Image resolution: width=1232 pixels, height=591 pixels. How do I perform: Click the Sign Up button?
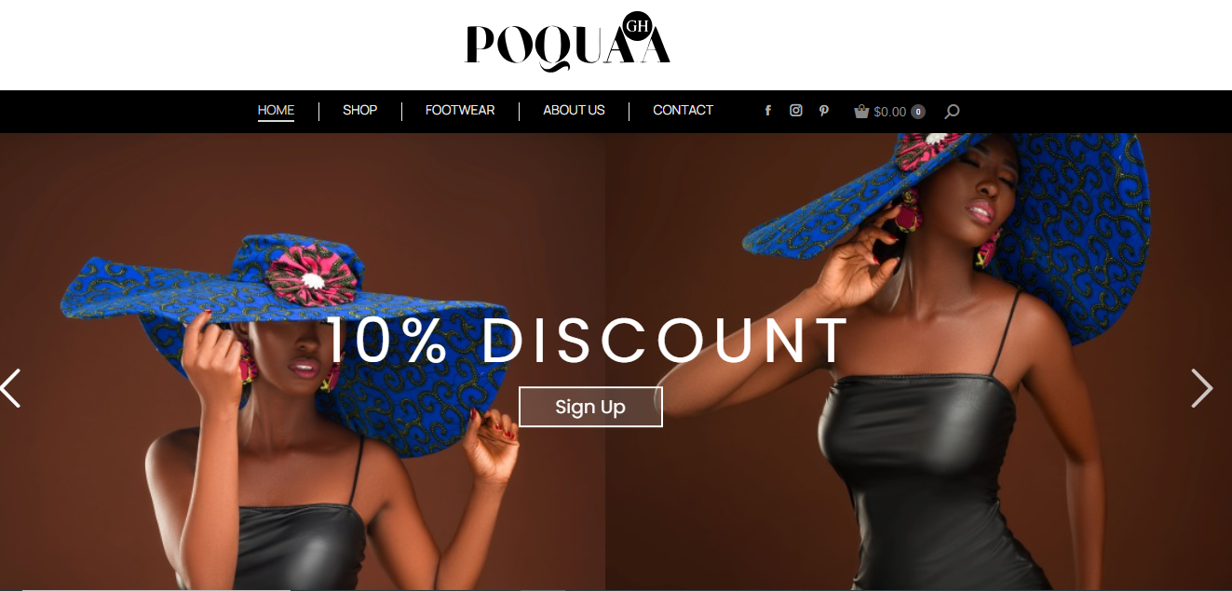pos(590,407)
